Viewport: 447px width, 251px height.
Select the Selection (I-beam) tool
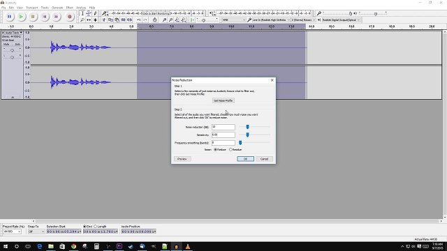click(x=82, y=13)
